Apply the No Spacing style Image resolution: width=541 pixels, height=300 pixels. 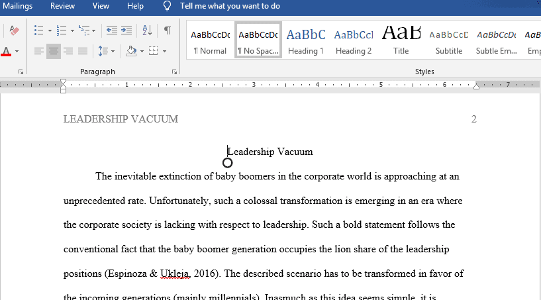258,40
